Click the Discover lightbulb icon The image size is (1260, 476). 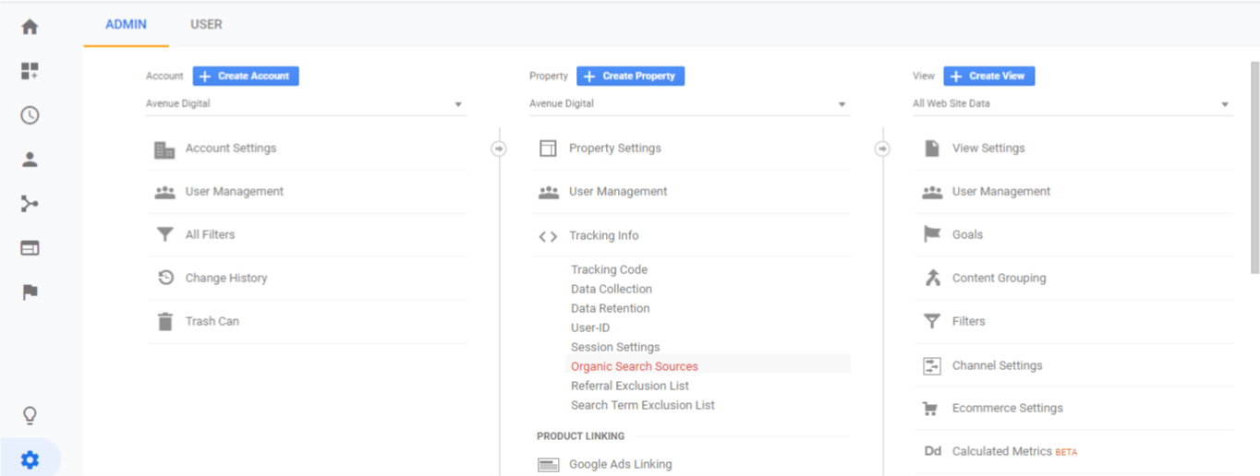pos(30,416)
